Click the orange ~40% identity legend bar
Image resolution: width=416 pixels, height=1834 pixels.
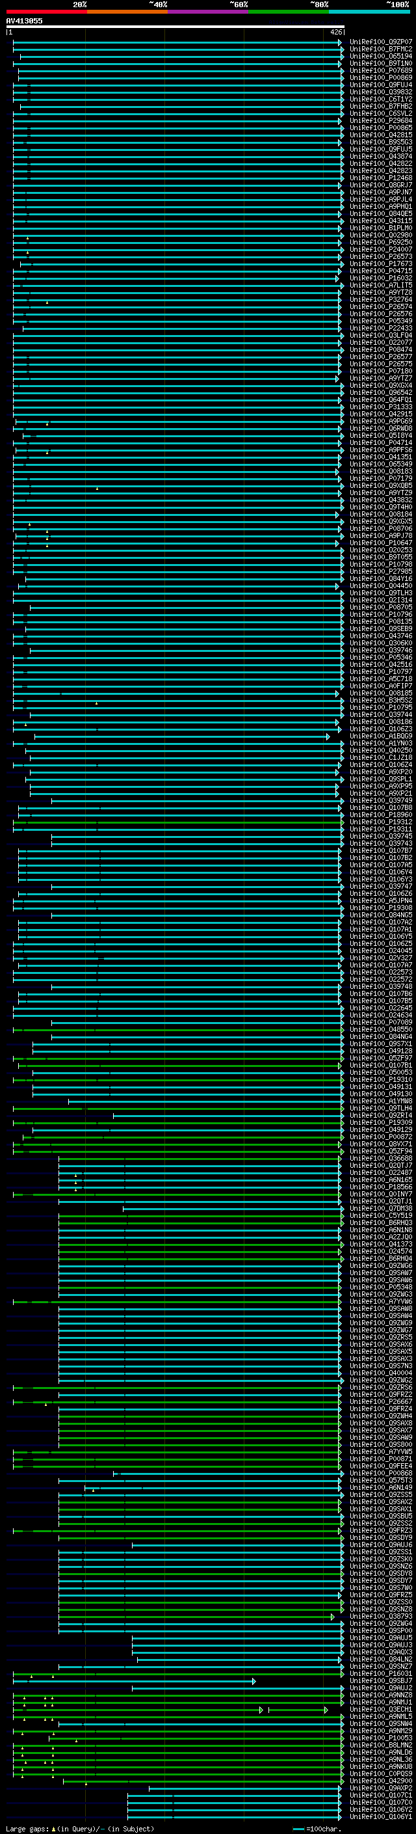point(127,12)
